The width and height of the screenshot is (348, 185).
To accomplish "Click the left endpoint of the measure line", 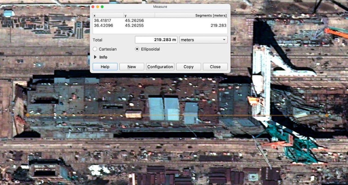I will click(x=27, y=115).
